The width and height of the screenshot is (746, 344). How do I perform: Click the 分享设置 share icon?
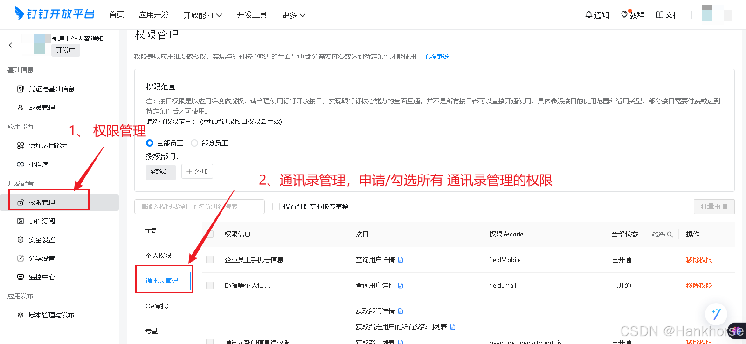tap(21, 258)
